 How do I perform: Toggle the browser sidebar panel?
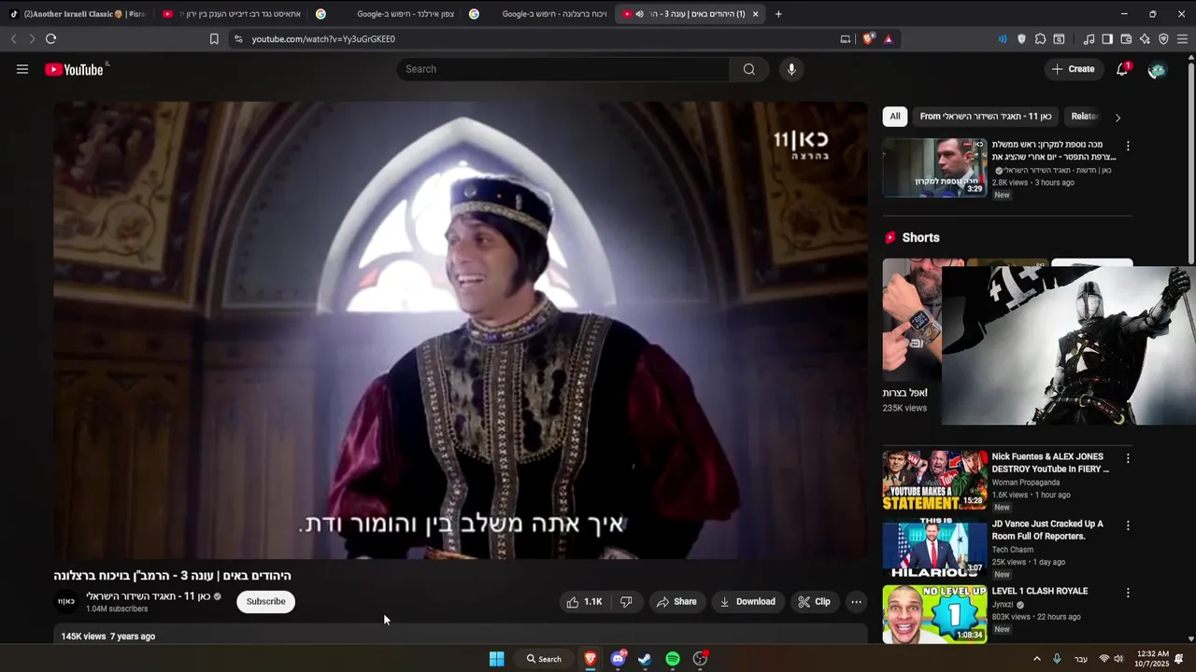[x=1107, y=39]
